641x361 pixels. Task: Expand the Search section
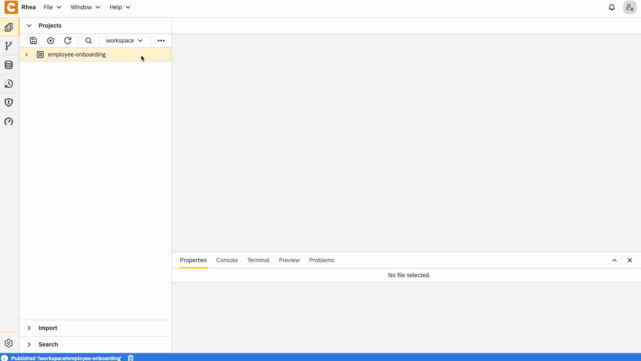(x=29, y=344)
